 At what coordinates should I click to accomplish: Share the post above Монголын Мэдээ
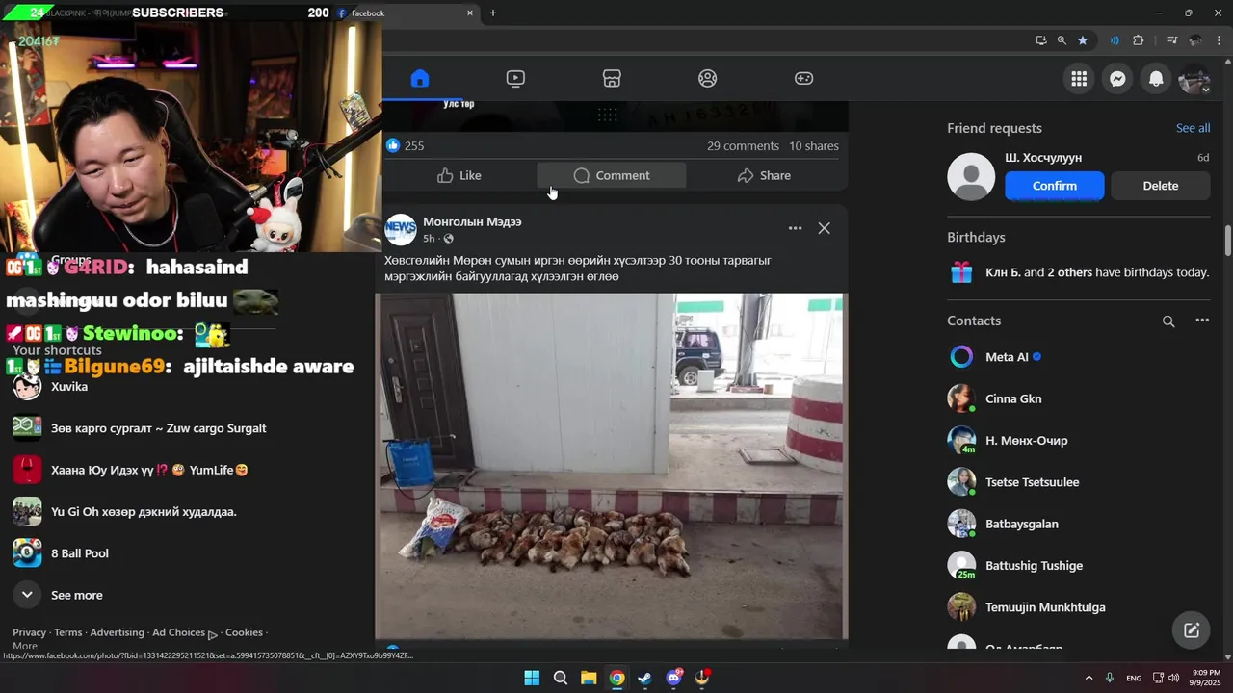pos(764,175)
